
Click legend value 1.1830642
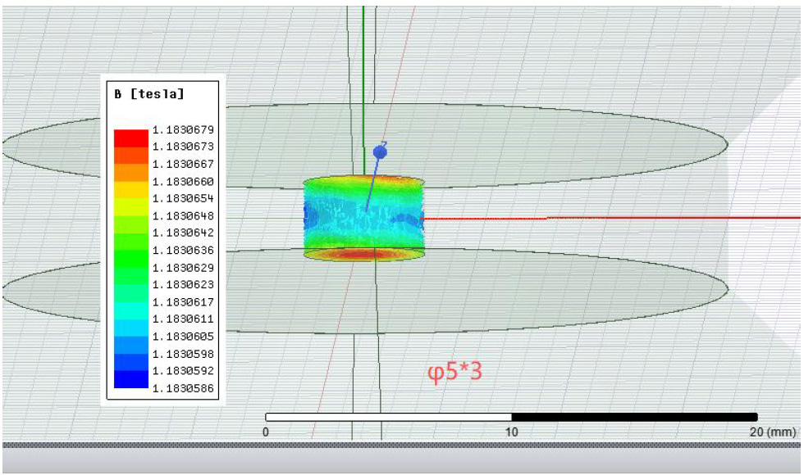[x=183, y=233]
